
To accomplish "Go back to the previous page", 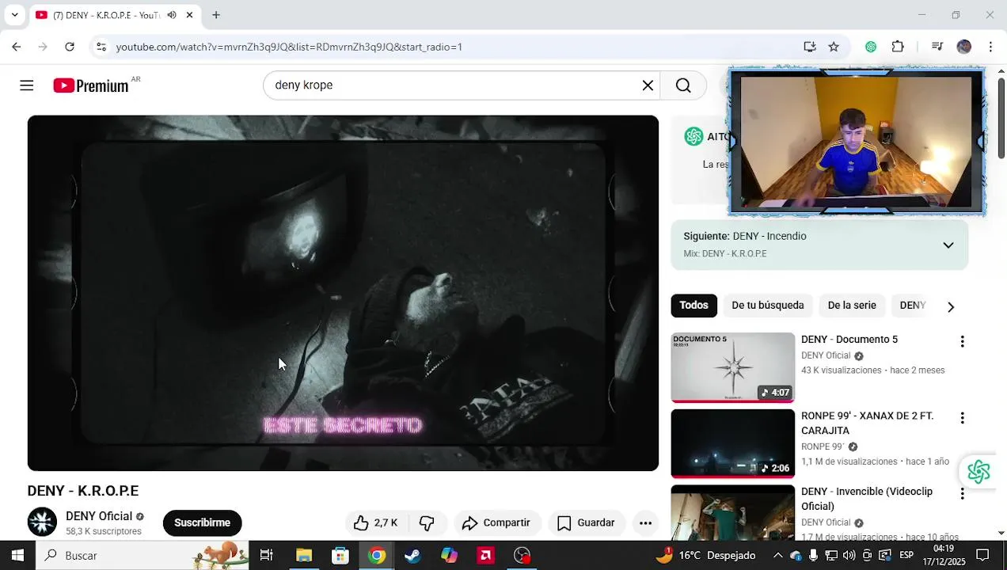I will pos(17,47).
